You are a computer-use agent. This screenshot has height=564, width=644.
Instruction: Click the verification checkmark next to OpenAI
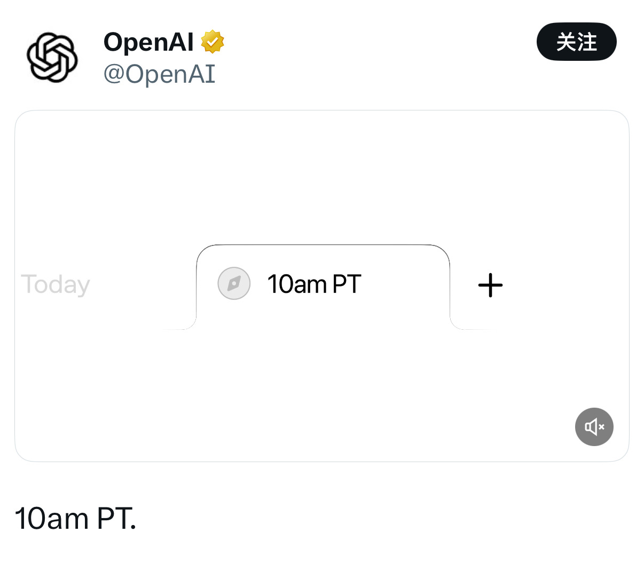tap(212, 42)
